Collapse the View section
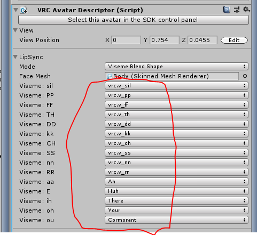This screenshot has height=235, width=257. point(15,30)
